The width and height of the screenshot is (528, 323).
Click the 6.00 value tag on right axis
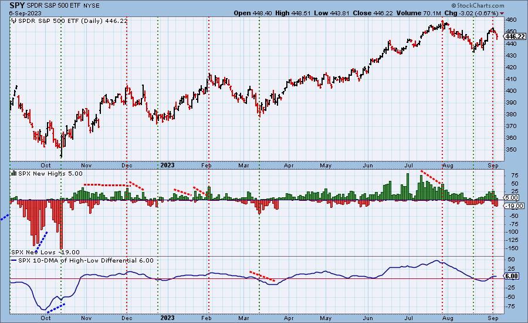[x=512, y=276]
